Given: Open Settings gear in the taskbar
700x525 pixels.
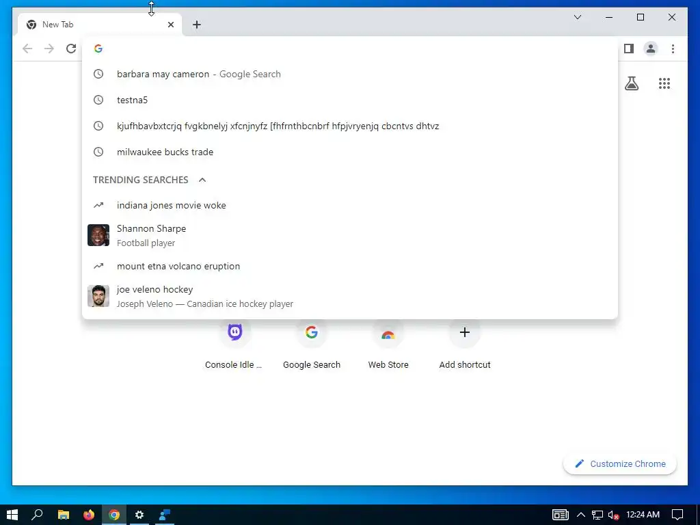Looking at the screenshot, I should [139, 515].
